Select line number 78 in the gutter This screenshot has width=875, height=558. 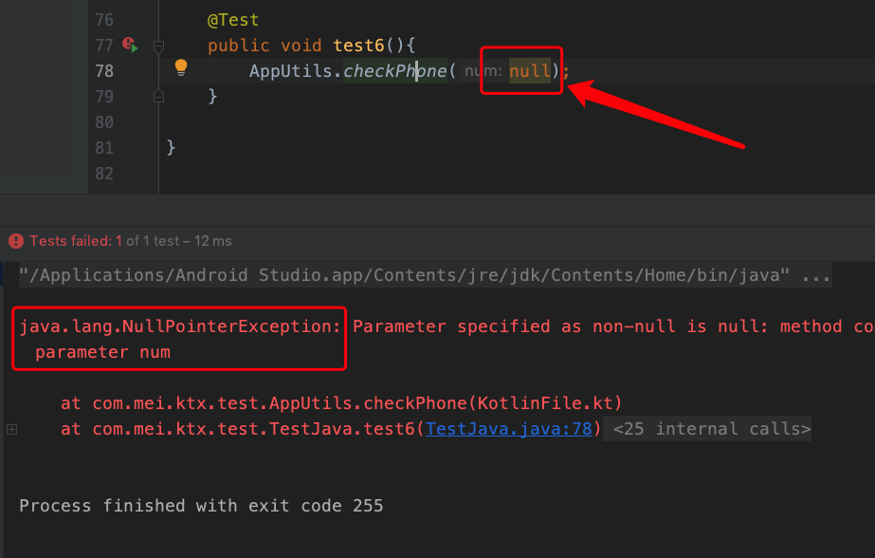click(x=105, y=70)
